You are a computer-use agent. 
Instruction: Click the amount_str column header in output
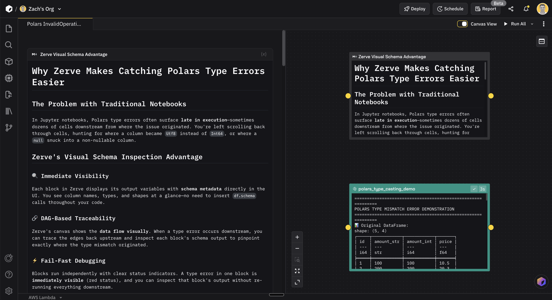387,242
